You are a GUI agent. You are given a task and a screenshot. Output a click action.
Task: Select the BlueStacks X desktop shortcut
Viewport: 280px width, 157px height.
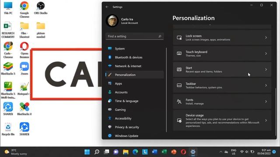(x=24, y=109)
